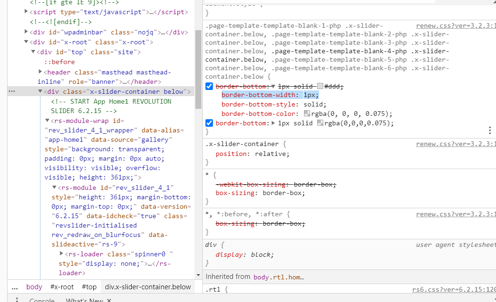Toggle the struck-through border-bottom #ddd checkbox
The height and width of the screenshot is (302, 496).
209,86
